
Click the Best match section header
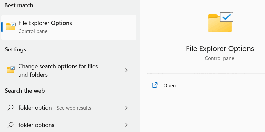tap(19, 6)
